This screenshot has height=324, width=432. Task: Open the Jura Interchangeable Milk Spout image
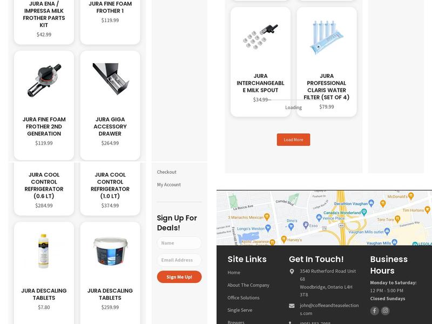pos(260,36)
